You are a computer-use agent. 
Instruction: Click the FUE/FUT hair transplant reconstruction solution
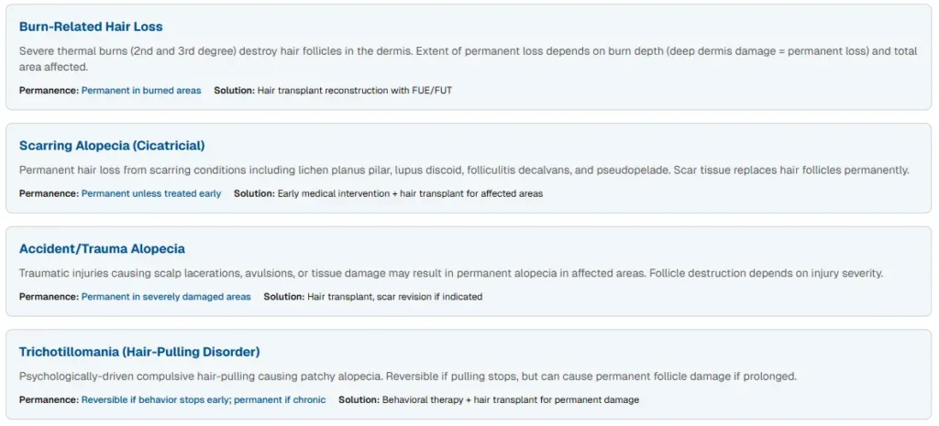pos(368,91)
